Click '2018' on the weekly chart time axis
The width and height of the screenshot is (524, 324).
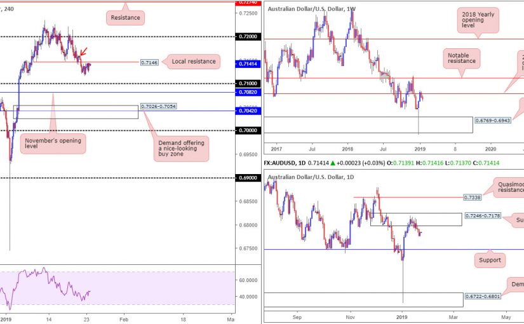[x=347, y=147]
